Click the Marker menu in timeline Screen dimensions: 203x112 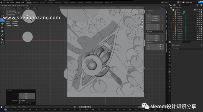[25, 107]
